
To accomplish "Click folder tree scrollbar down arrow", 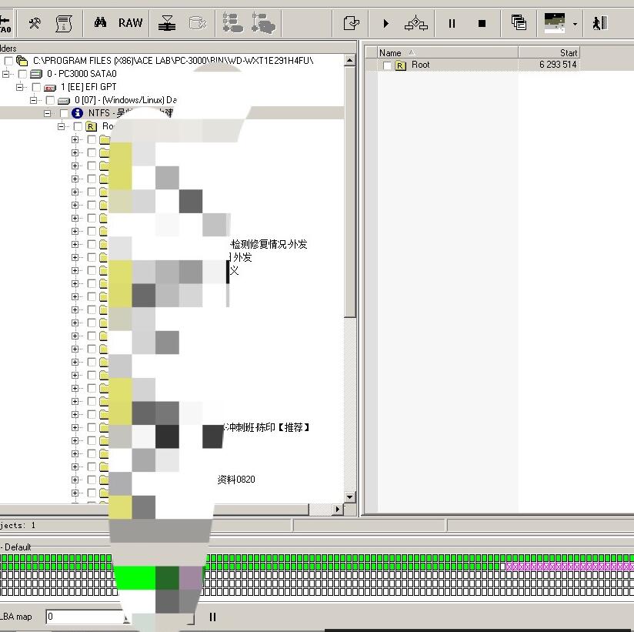I will click(x=350, y=497).
